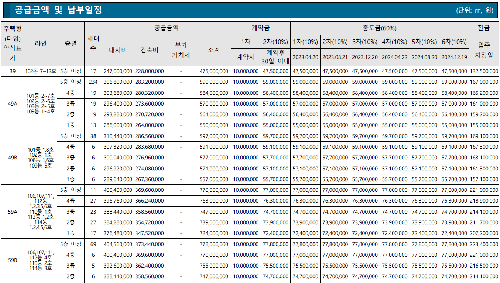Click the 중도금(60%) header cell
This screenshot has height=283, width=500.
(379, 28)
